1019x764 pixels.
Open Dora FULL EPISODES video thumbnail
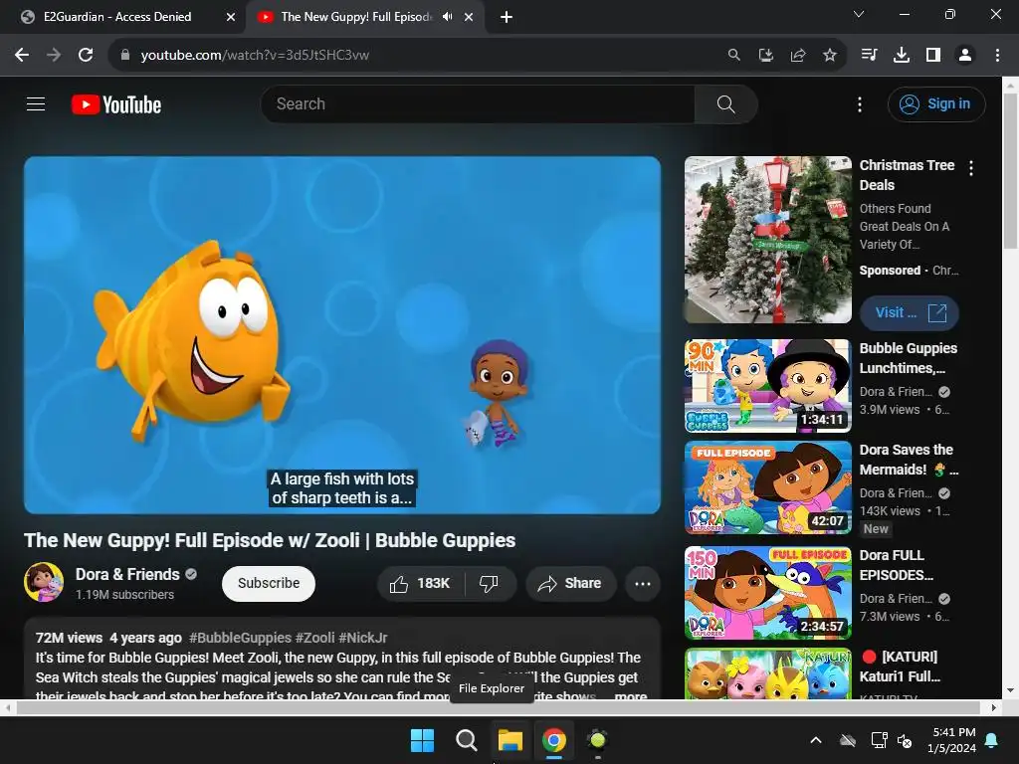pyautogui.click(x=767, y=593)
